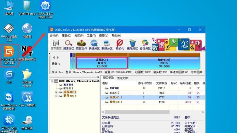Collapse the HD0 VMware disk tree node
Viewport: 237px width, 133px height.
coord(52,81)
